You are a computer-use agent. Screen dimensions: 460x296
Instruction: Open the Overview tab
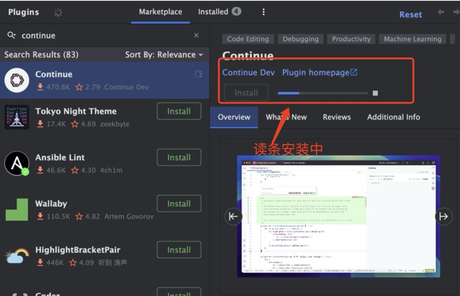234,117
